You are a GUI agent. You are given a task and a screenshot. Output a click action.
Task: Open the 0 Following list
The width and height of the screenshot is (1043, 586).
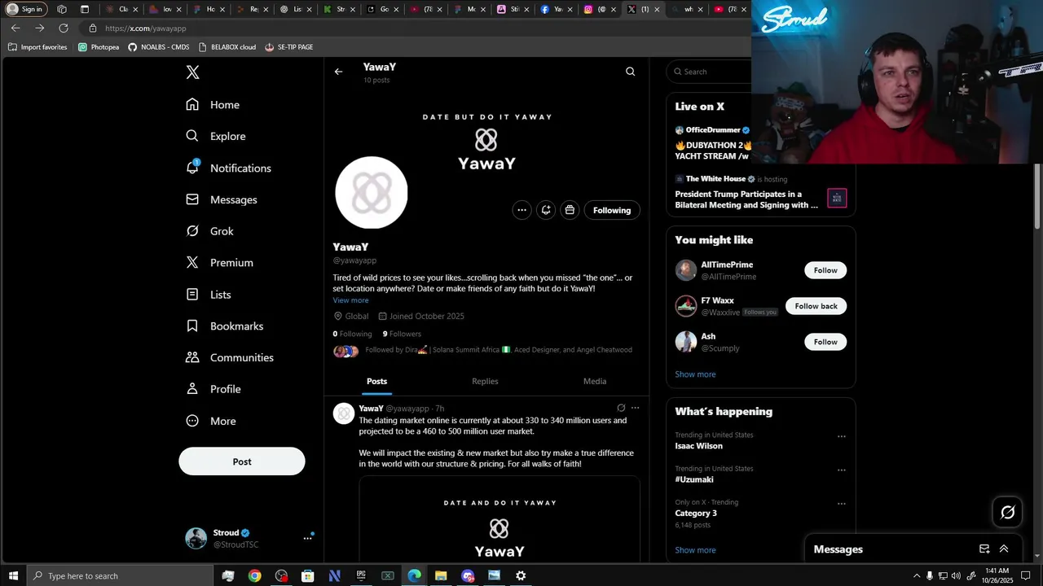[352, 334]
